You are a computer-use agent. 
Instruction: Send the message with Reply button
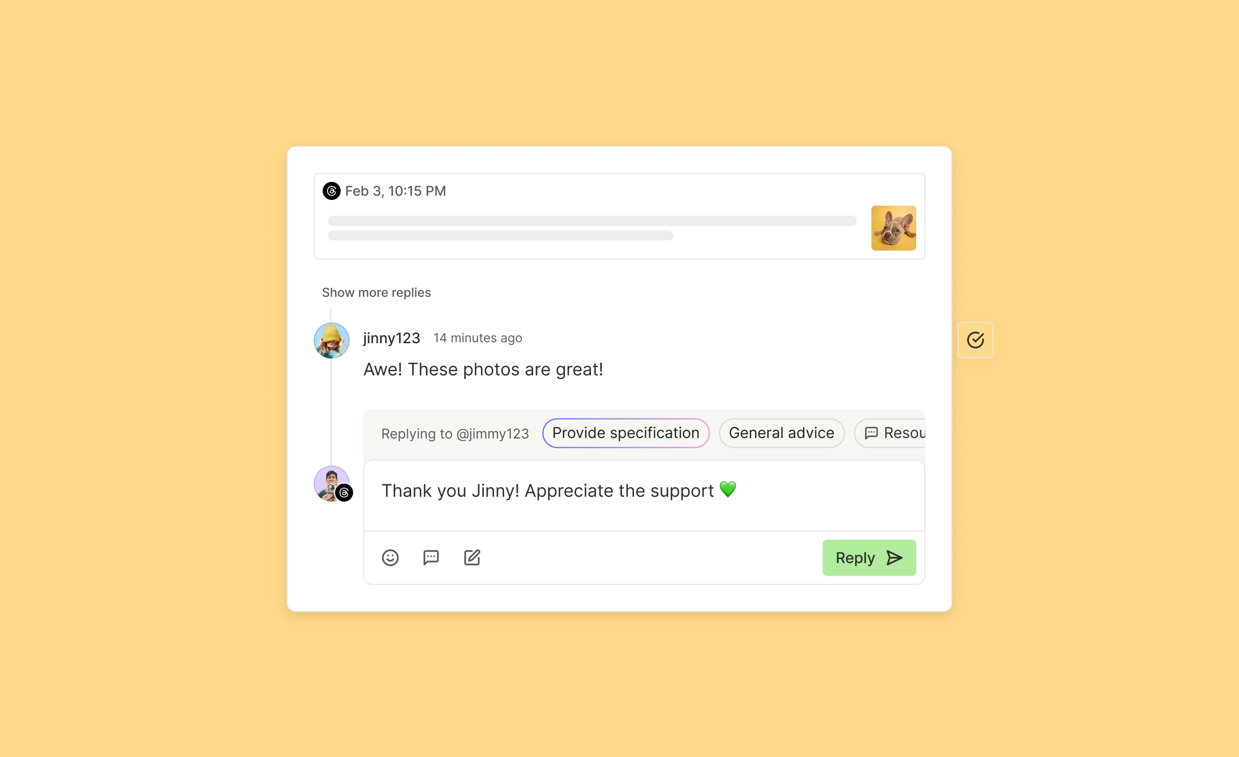869,558
